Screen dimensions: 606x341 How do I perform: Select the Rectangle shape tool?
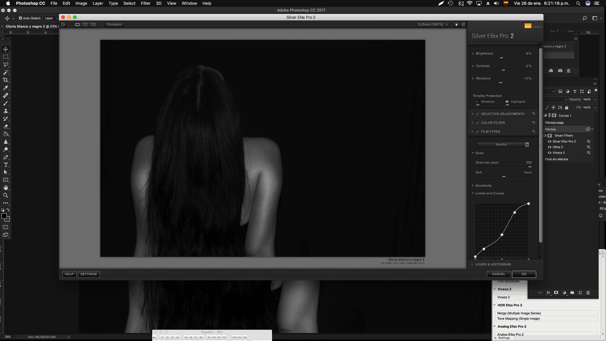(6, 180)
